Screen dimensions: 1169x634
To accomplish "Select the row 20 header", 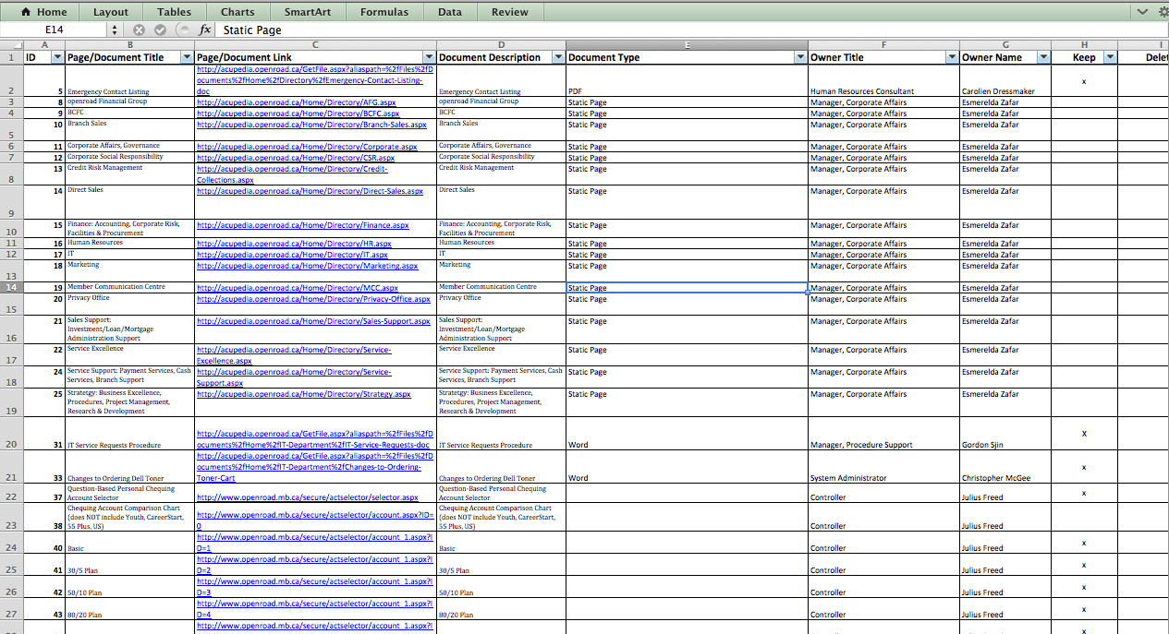I will coord(11,444).
